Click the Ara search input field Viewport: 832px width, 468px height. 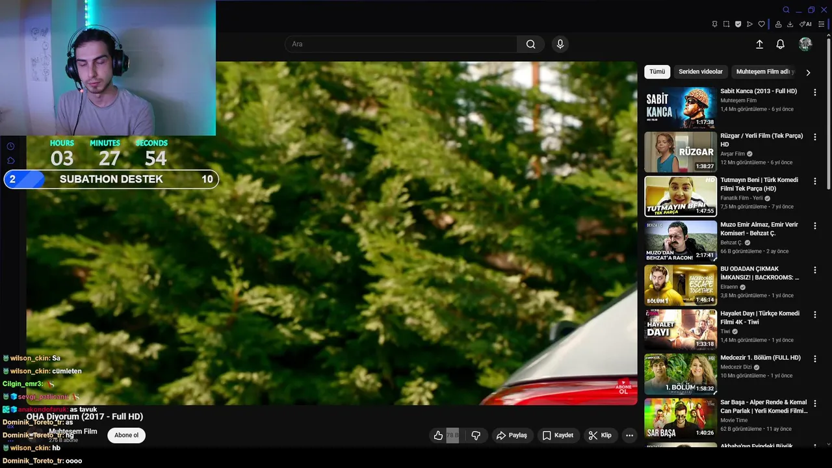401,44
